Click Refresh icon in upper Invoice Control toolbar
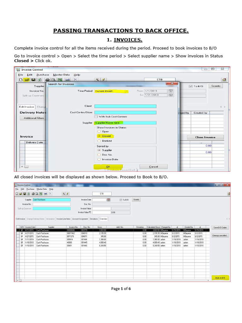The width and height of the screenshot is (242, 323). coord(39,80)
